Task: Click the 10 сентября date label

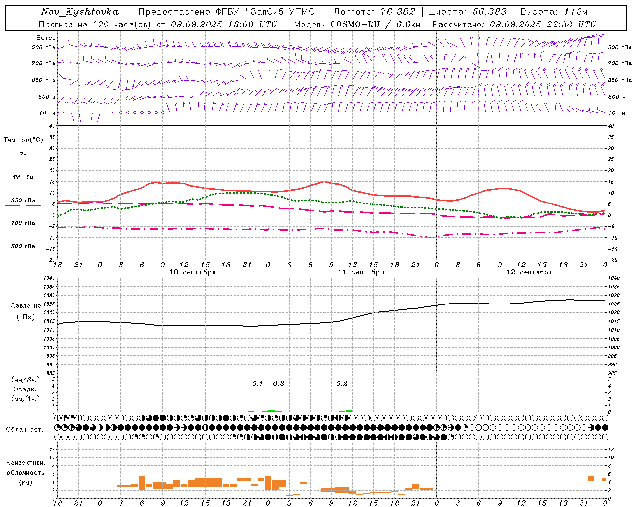Action: coord(193,272)
